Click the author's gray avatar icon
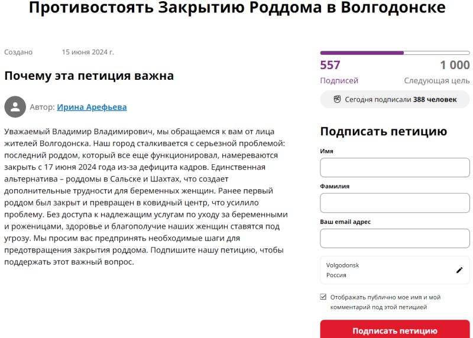Viewport: 473px width, 338px height. pos(15,107)
